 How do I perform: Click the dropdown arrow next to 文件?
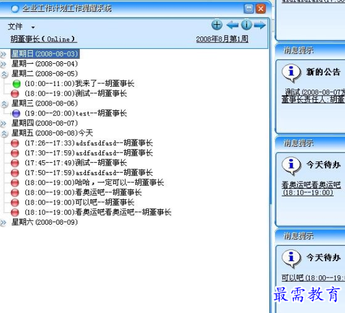point(33,28)
